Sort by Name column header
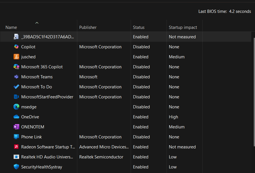The width and height of the screenshot is (255, 173). tap(11, 27)
